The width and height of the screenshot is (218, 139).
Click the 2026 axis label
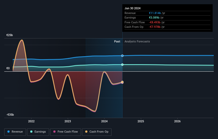177,121
